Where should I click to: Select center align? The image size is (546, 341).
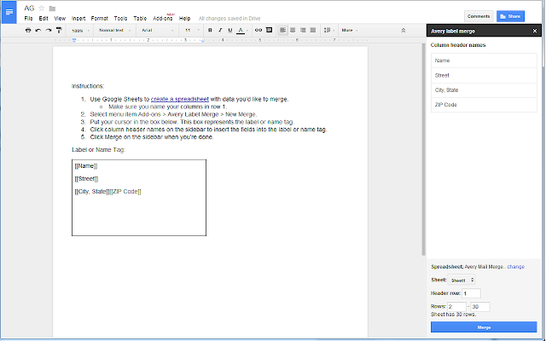(x=293, y=31)
